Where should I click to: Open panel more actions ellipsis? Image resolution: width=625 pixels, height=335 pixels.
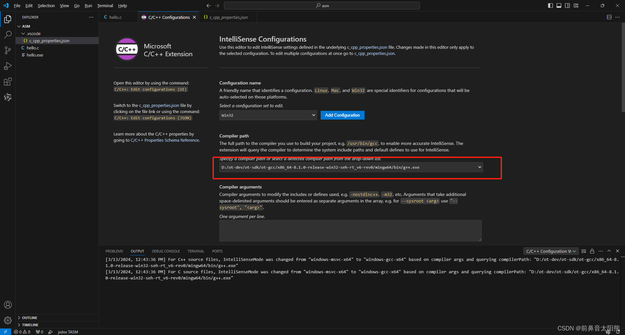601,251
